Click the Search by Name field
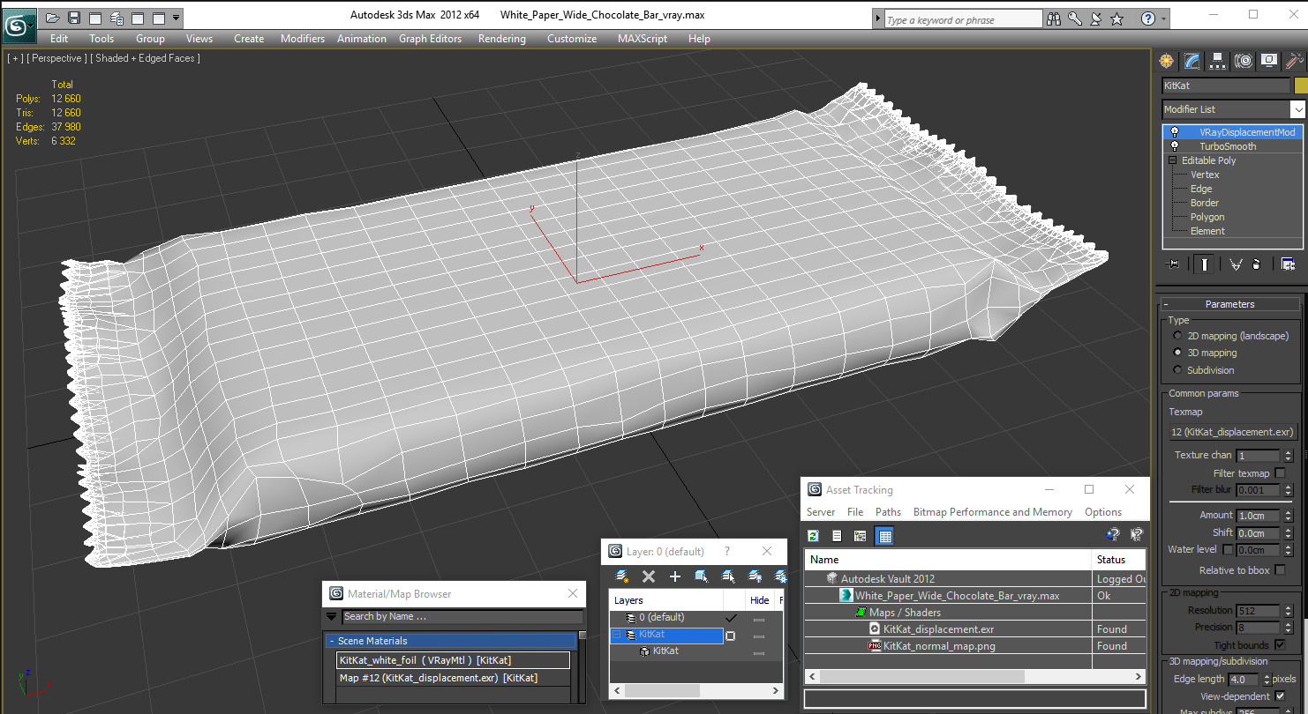This screenshot has height=714, width=1308. (x=462, y=617)
